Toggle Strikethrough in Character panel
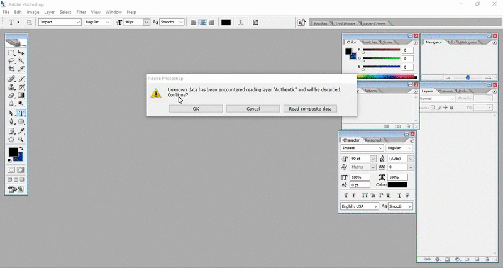The height and width of the screenshot is (268, 503). click(407, 196)
